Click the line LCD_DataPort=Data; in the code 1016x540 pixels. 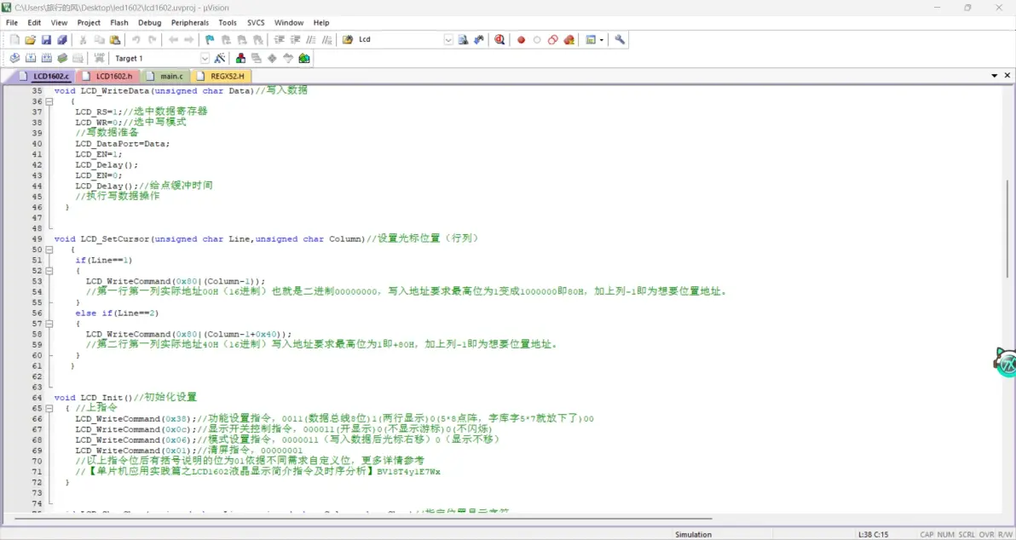[123, 144]
